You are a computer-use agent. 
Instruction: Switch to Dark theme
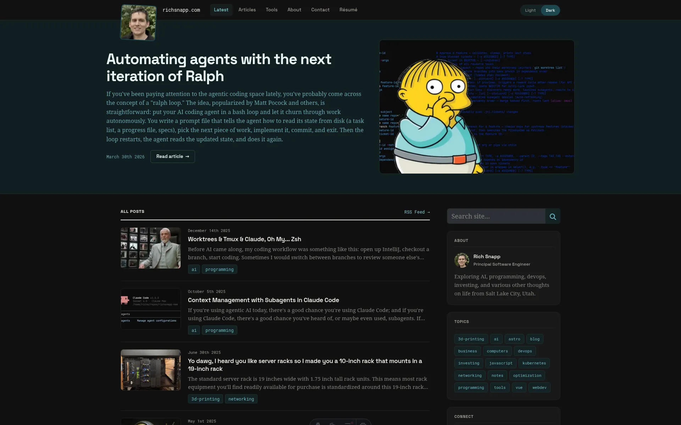pyautogui.click(x=550, y=10)
